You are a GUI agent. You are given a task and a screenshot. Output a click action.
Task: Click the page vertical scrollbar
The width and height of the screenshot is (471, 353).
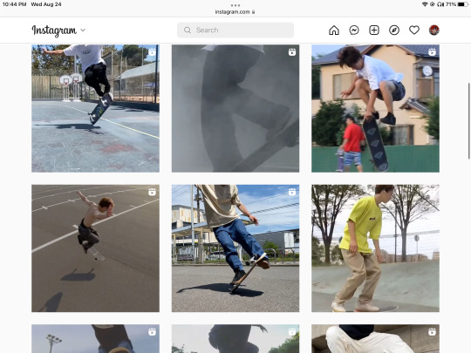pyautogui.click(x=469, y=121)
